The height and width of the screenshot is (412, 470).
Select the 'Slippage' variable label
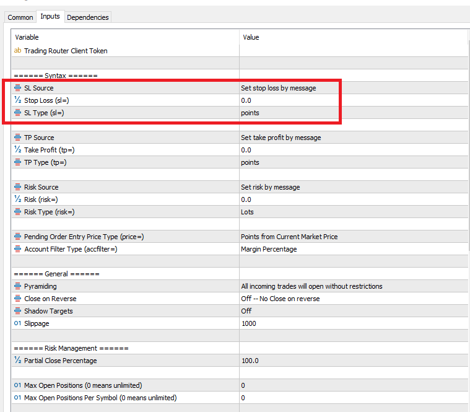(37, 323)
